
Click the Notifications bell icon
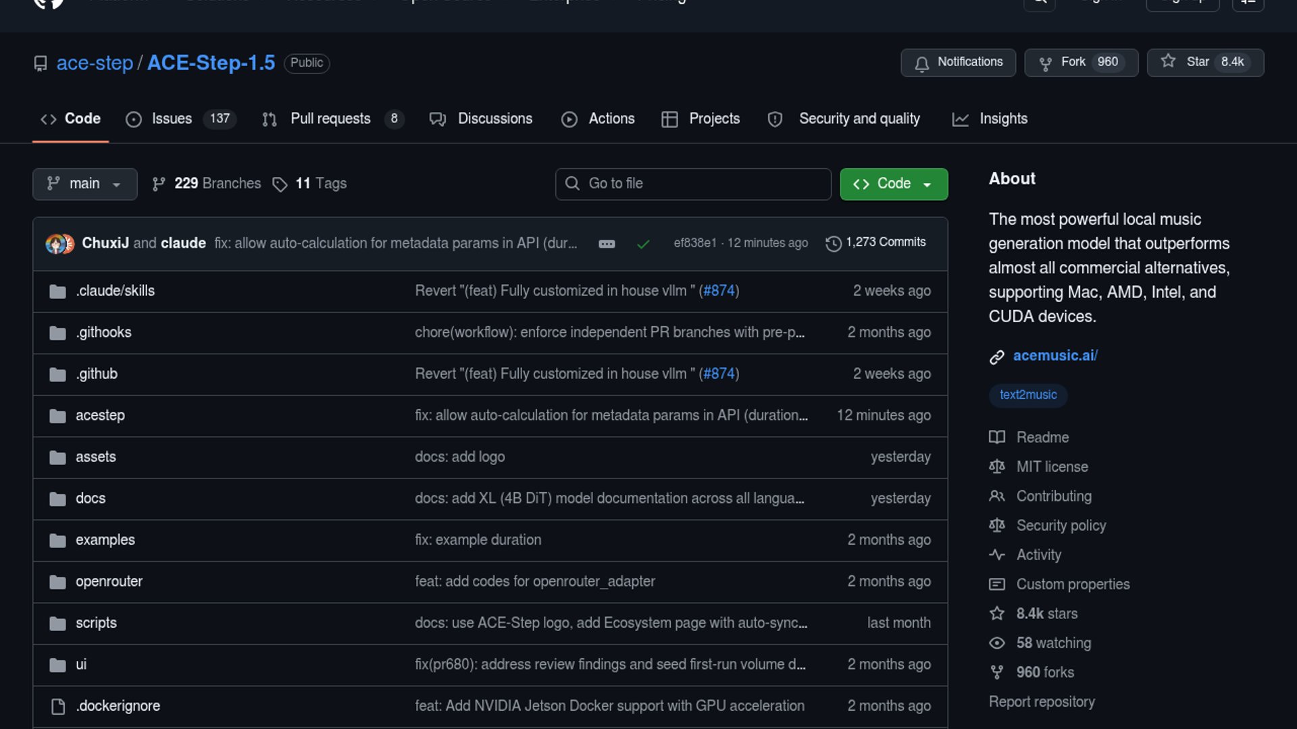tap(921, 63)
